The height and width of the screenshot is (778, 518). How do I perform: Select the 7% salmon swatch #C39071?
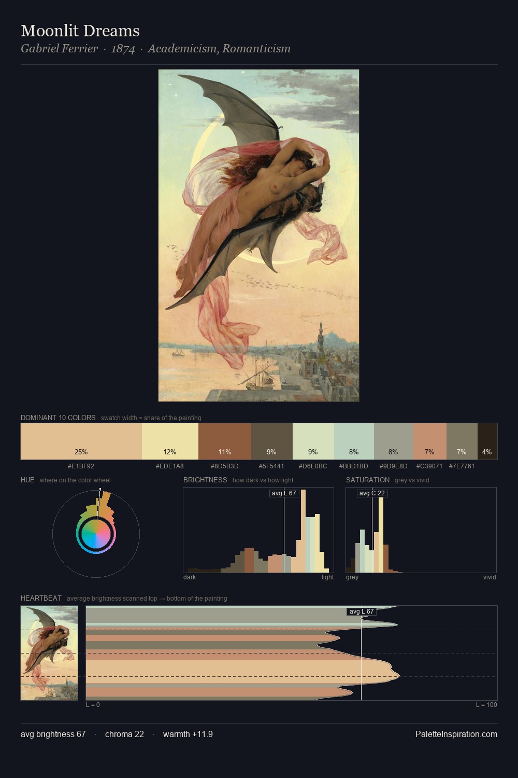(430, 441)
